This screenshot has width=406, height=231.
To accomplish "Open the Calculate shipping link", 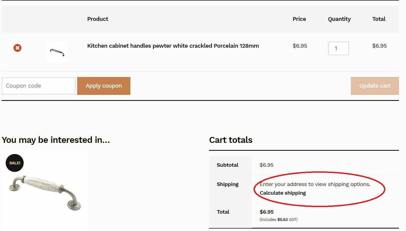I will [x=283, y=193].
